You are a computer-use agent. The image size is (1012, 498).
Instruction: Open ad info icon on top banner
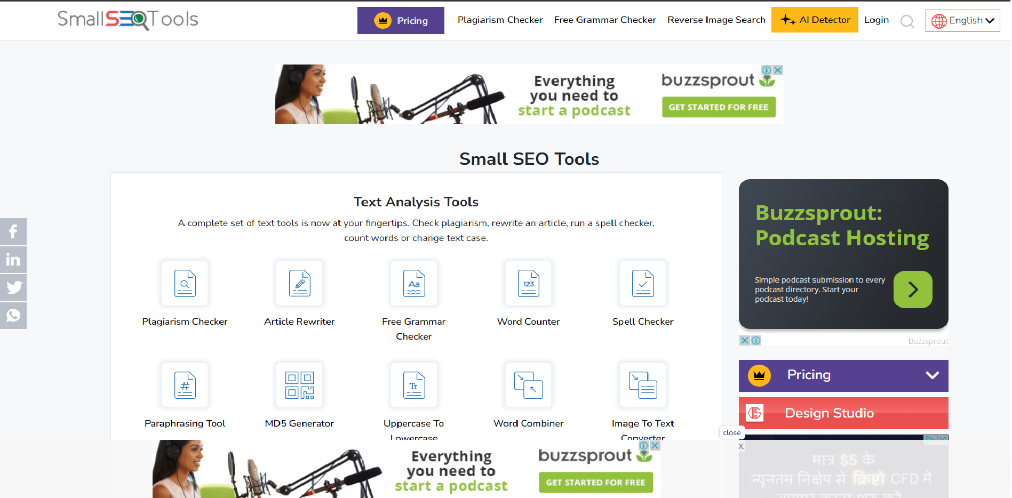tap(767, 70)
